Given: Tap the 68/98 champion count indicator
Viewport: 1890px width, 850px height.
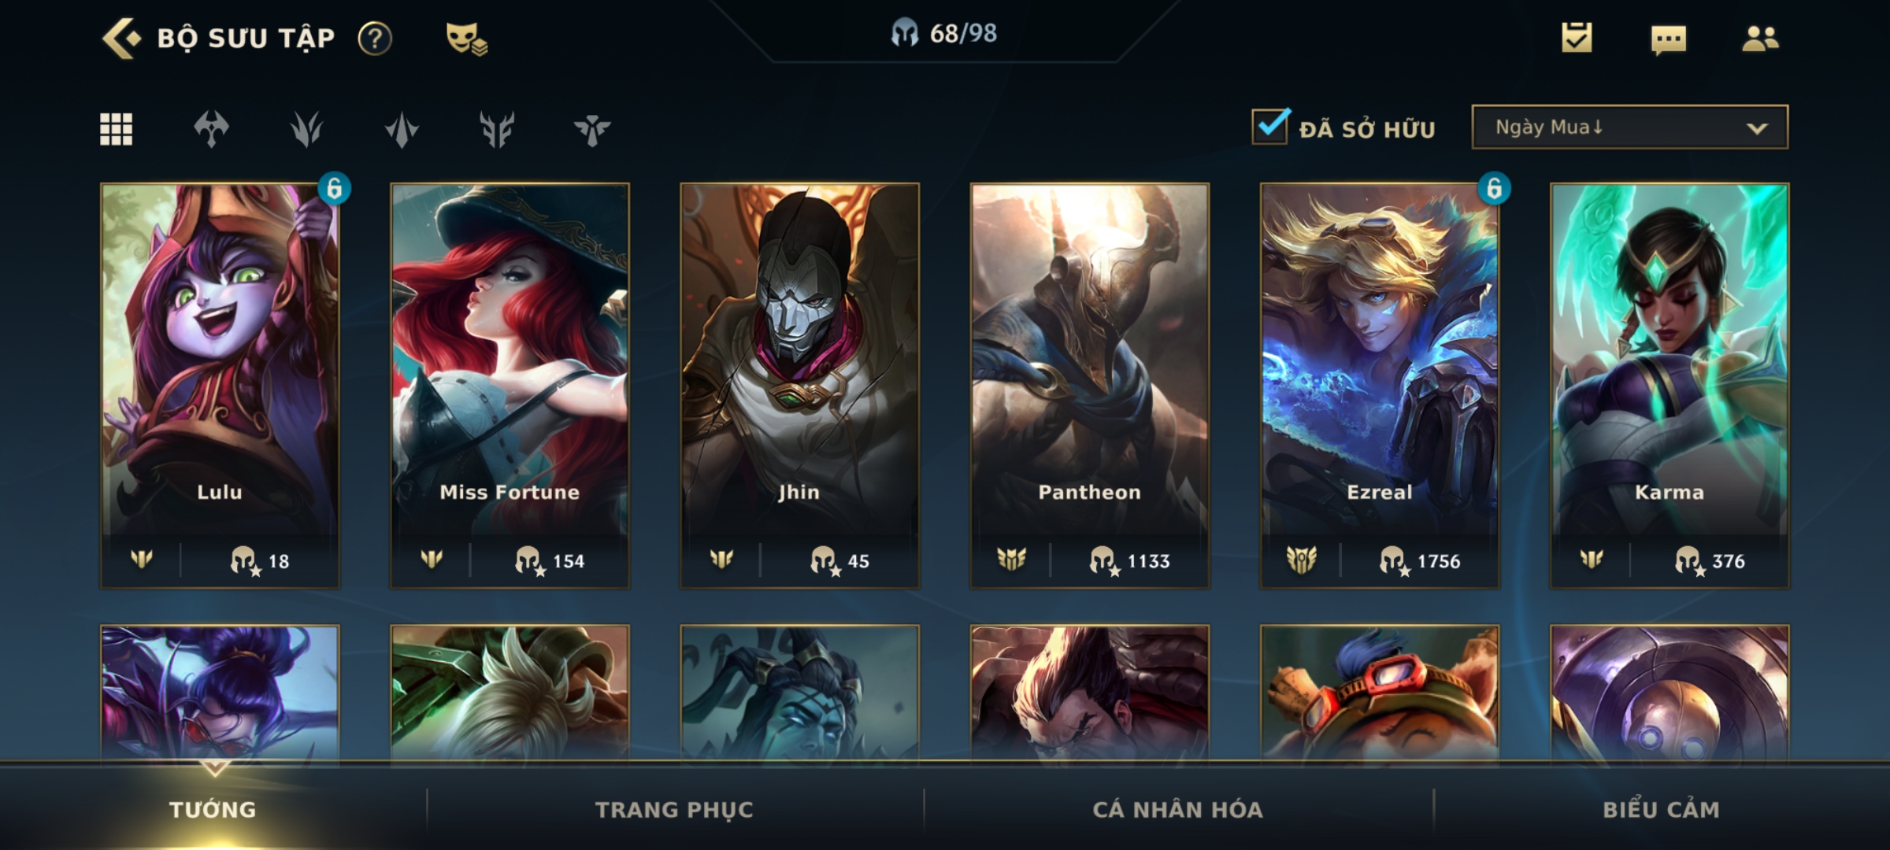Looking at the screenshot, I should [x=944, y=33].
